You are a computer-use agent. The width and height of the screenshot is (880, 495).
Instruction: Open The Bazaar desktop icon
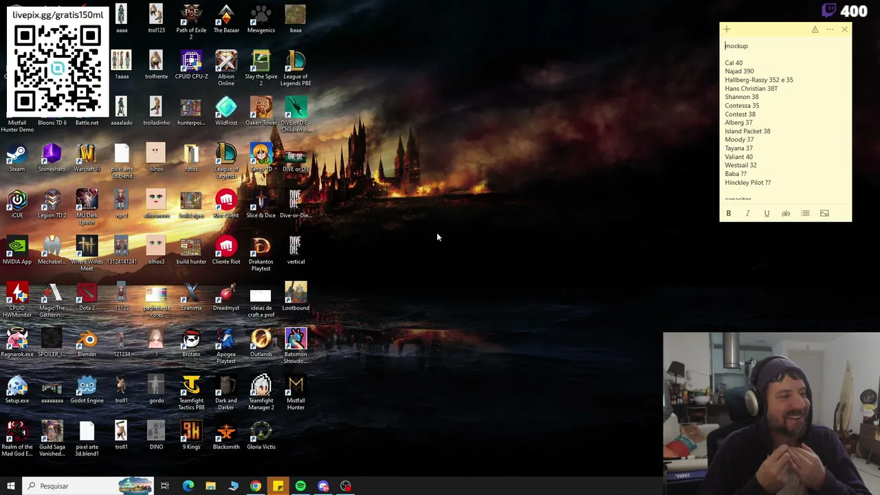(226, 19)
